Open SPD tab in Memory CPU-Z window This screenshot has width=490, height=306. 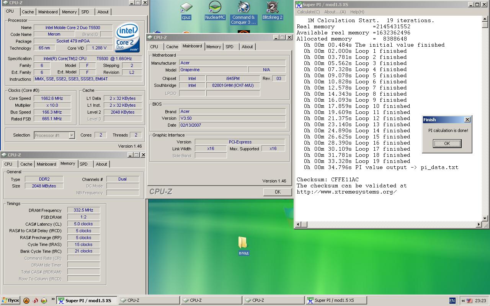[x=83, y=164]
